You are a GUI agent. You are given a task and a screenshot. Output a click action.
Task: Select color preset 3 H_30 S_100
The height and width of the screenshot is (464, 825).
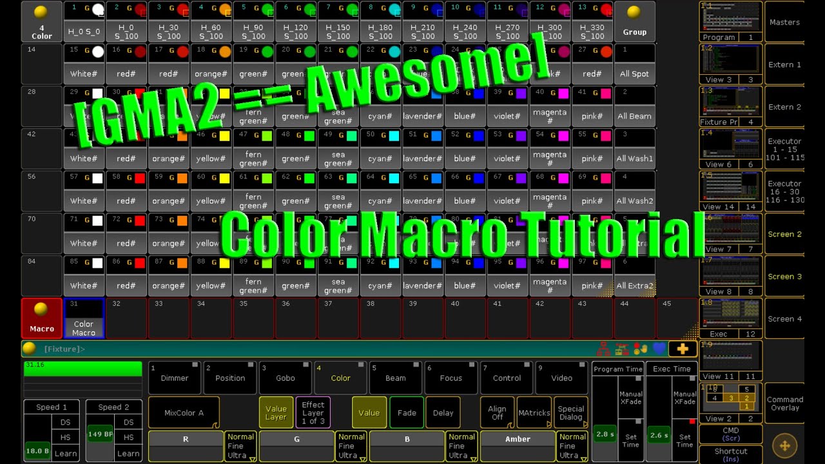[169, 21]
